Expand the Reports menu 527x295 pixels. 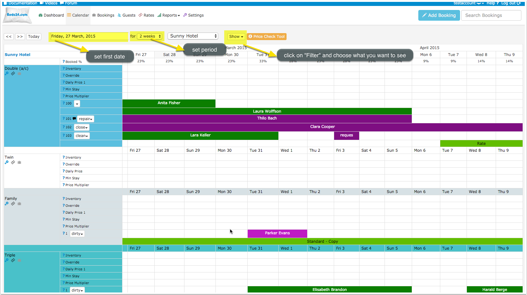pos(169,15)
